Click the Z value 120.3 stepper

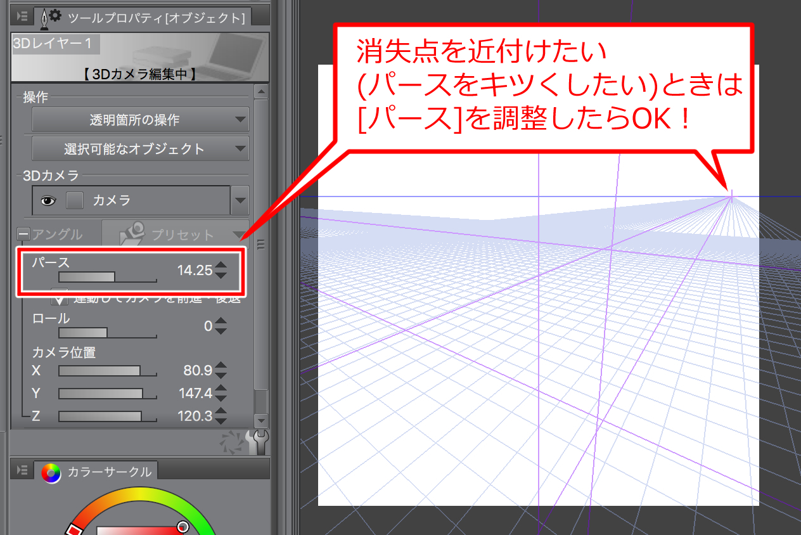point(221,416)
